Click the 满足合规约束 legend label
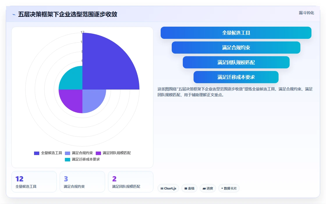 pos(82,153)
